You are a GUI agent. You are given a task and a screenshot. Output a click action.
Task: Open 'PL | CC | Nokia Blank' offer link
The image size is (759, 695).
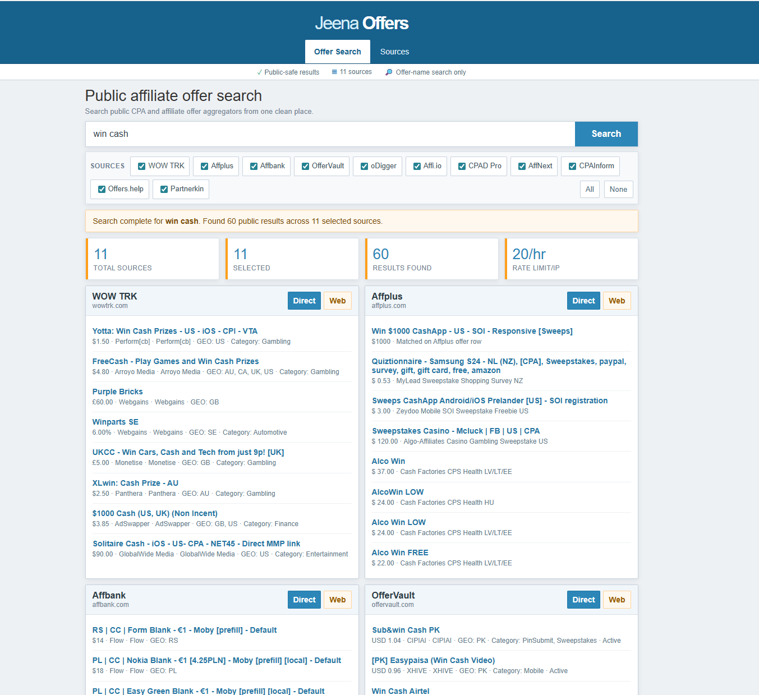click(217, 660)
